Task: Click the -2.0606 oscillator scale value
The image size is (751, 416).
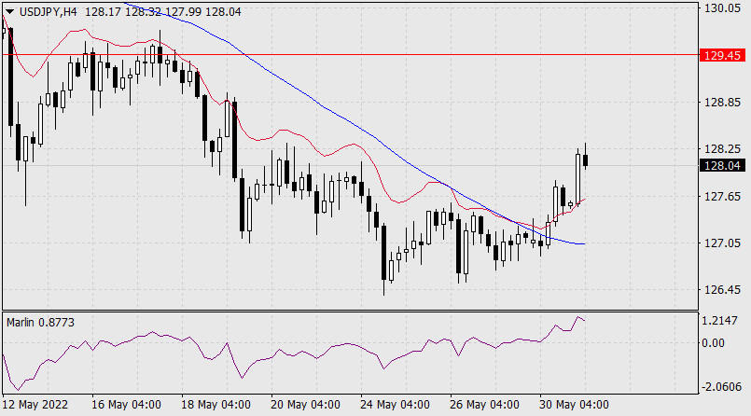Action: 721,387
